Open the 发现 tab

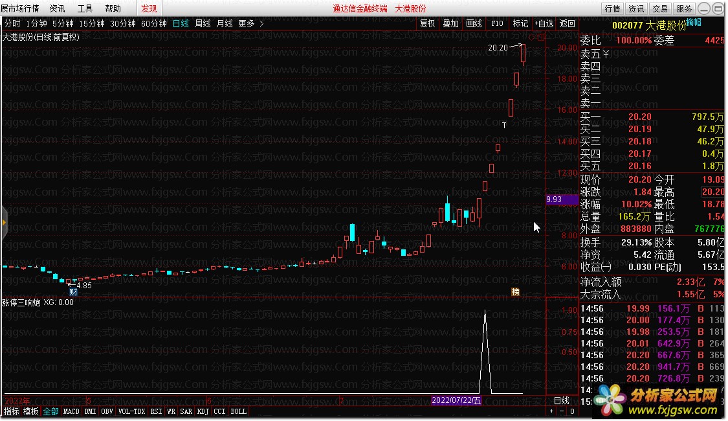[x=149, y=8]
